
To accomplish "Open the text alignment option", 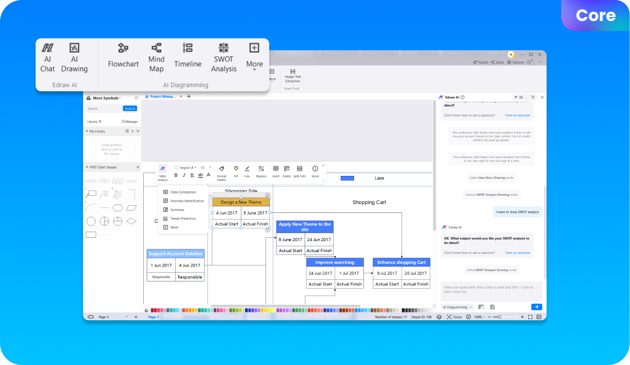I will 192,175.
